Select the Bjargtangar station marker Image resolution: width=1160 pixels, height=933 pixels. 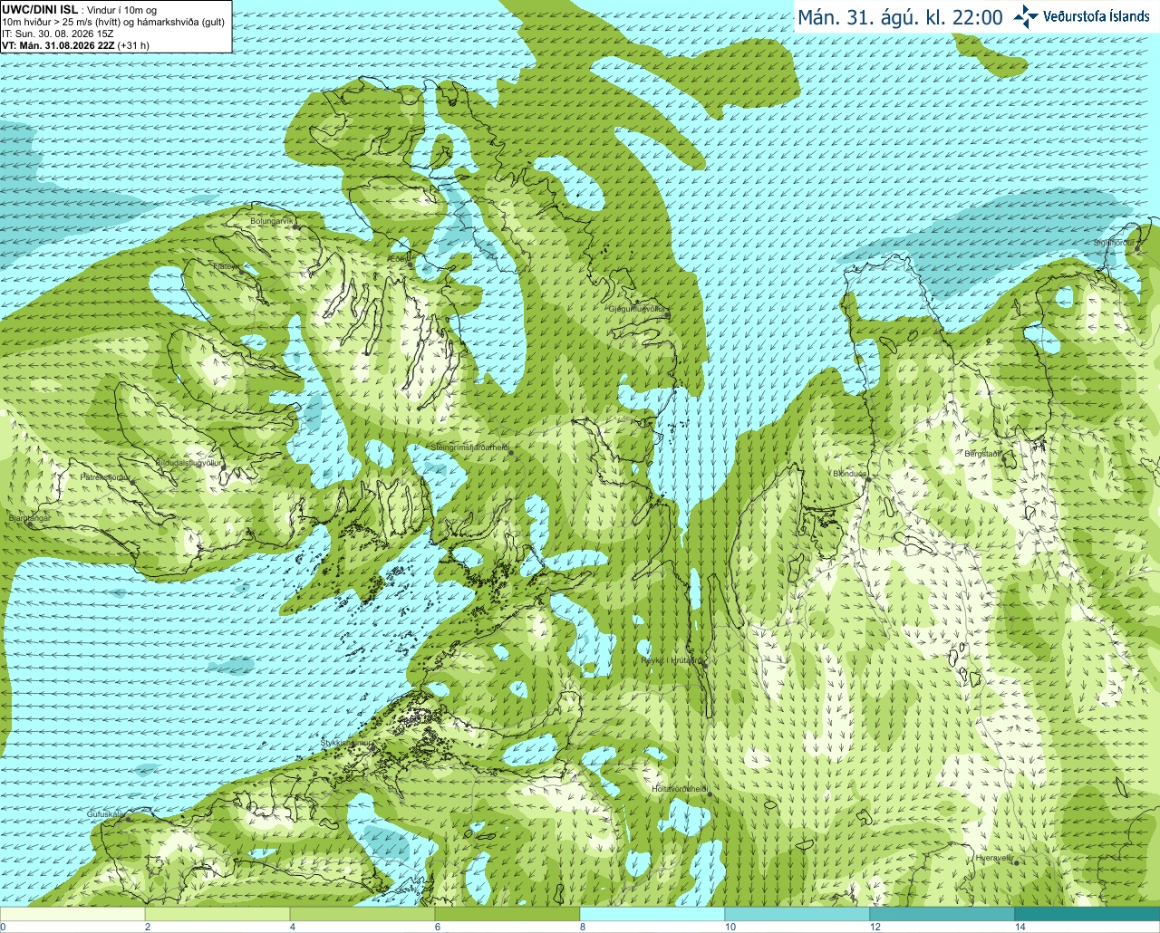[x=30, y=524]
